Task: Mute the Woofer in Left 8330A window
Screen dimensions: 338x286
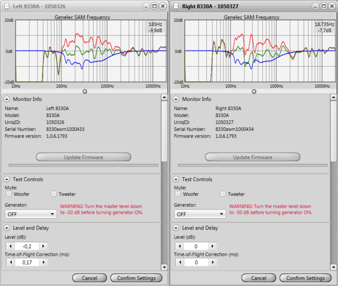Action: 9,194
